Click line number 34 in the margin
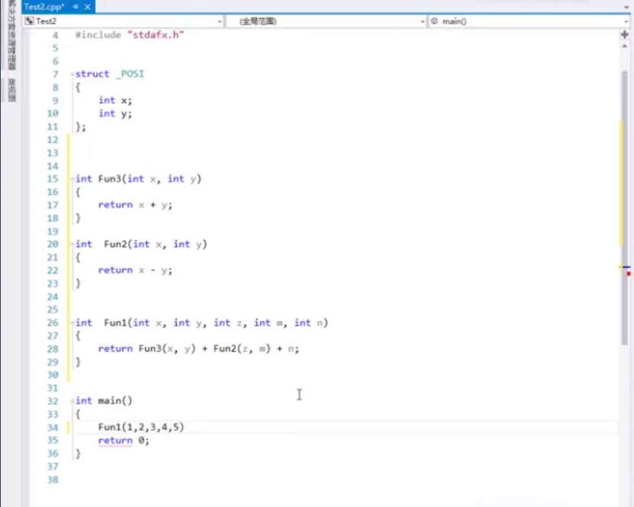Image resolution: width=634 pixels, height=507 pixels. click(x=53, y=427)
